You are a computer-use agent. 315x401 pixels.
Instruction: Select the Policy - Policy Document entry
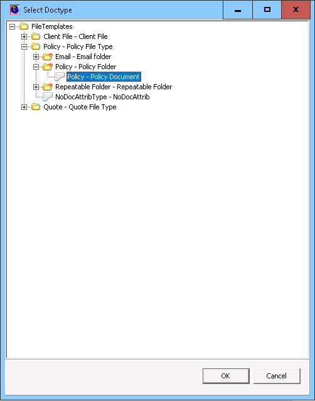pos(104,77)
